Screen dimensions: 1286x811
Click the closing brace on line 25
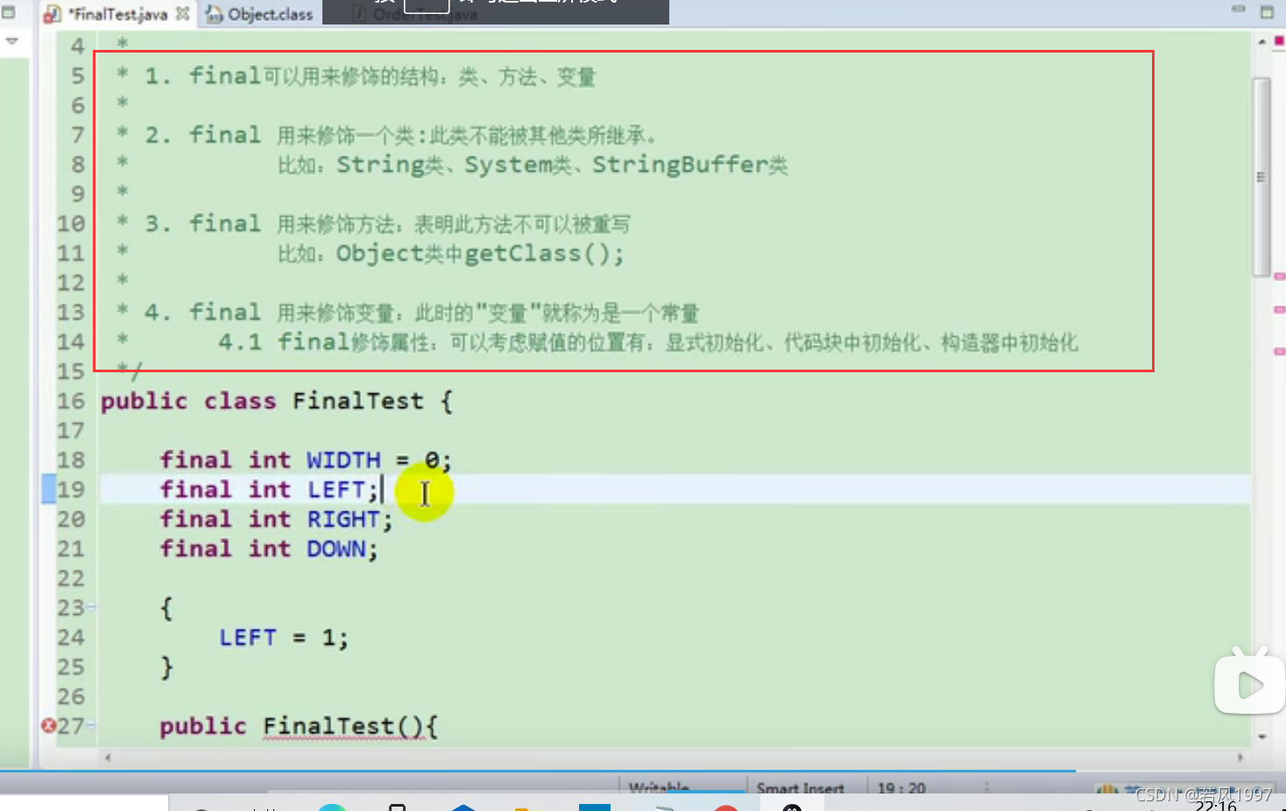tap(167, 667)
